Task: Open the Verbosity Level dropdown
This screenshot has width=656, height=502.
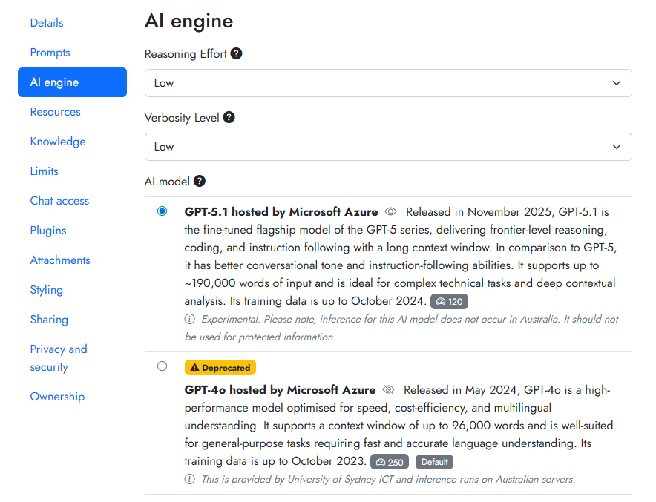Action: click(387, 147)
